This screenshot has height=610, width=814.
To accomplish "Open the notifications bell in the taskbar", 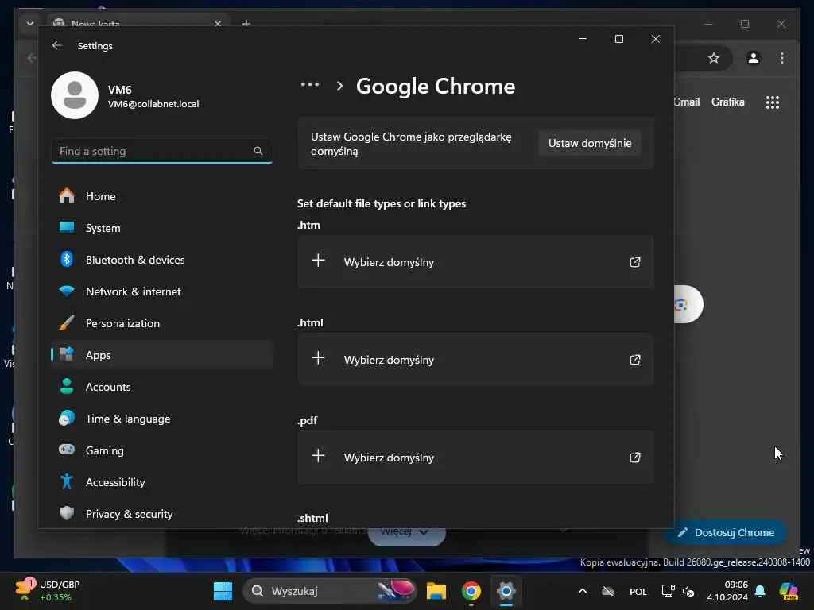I will [761, 591].
